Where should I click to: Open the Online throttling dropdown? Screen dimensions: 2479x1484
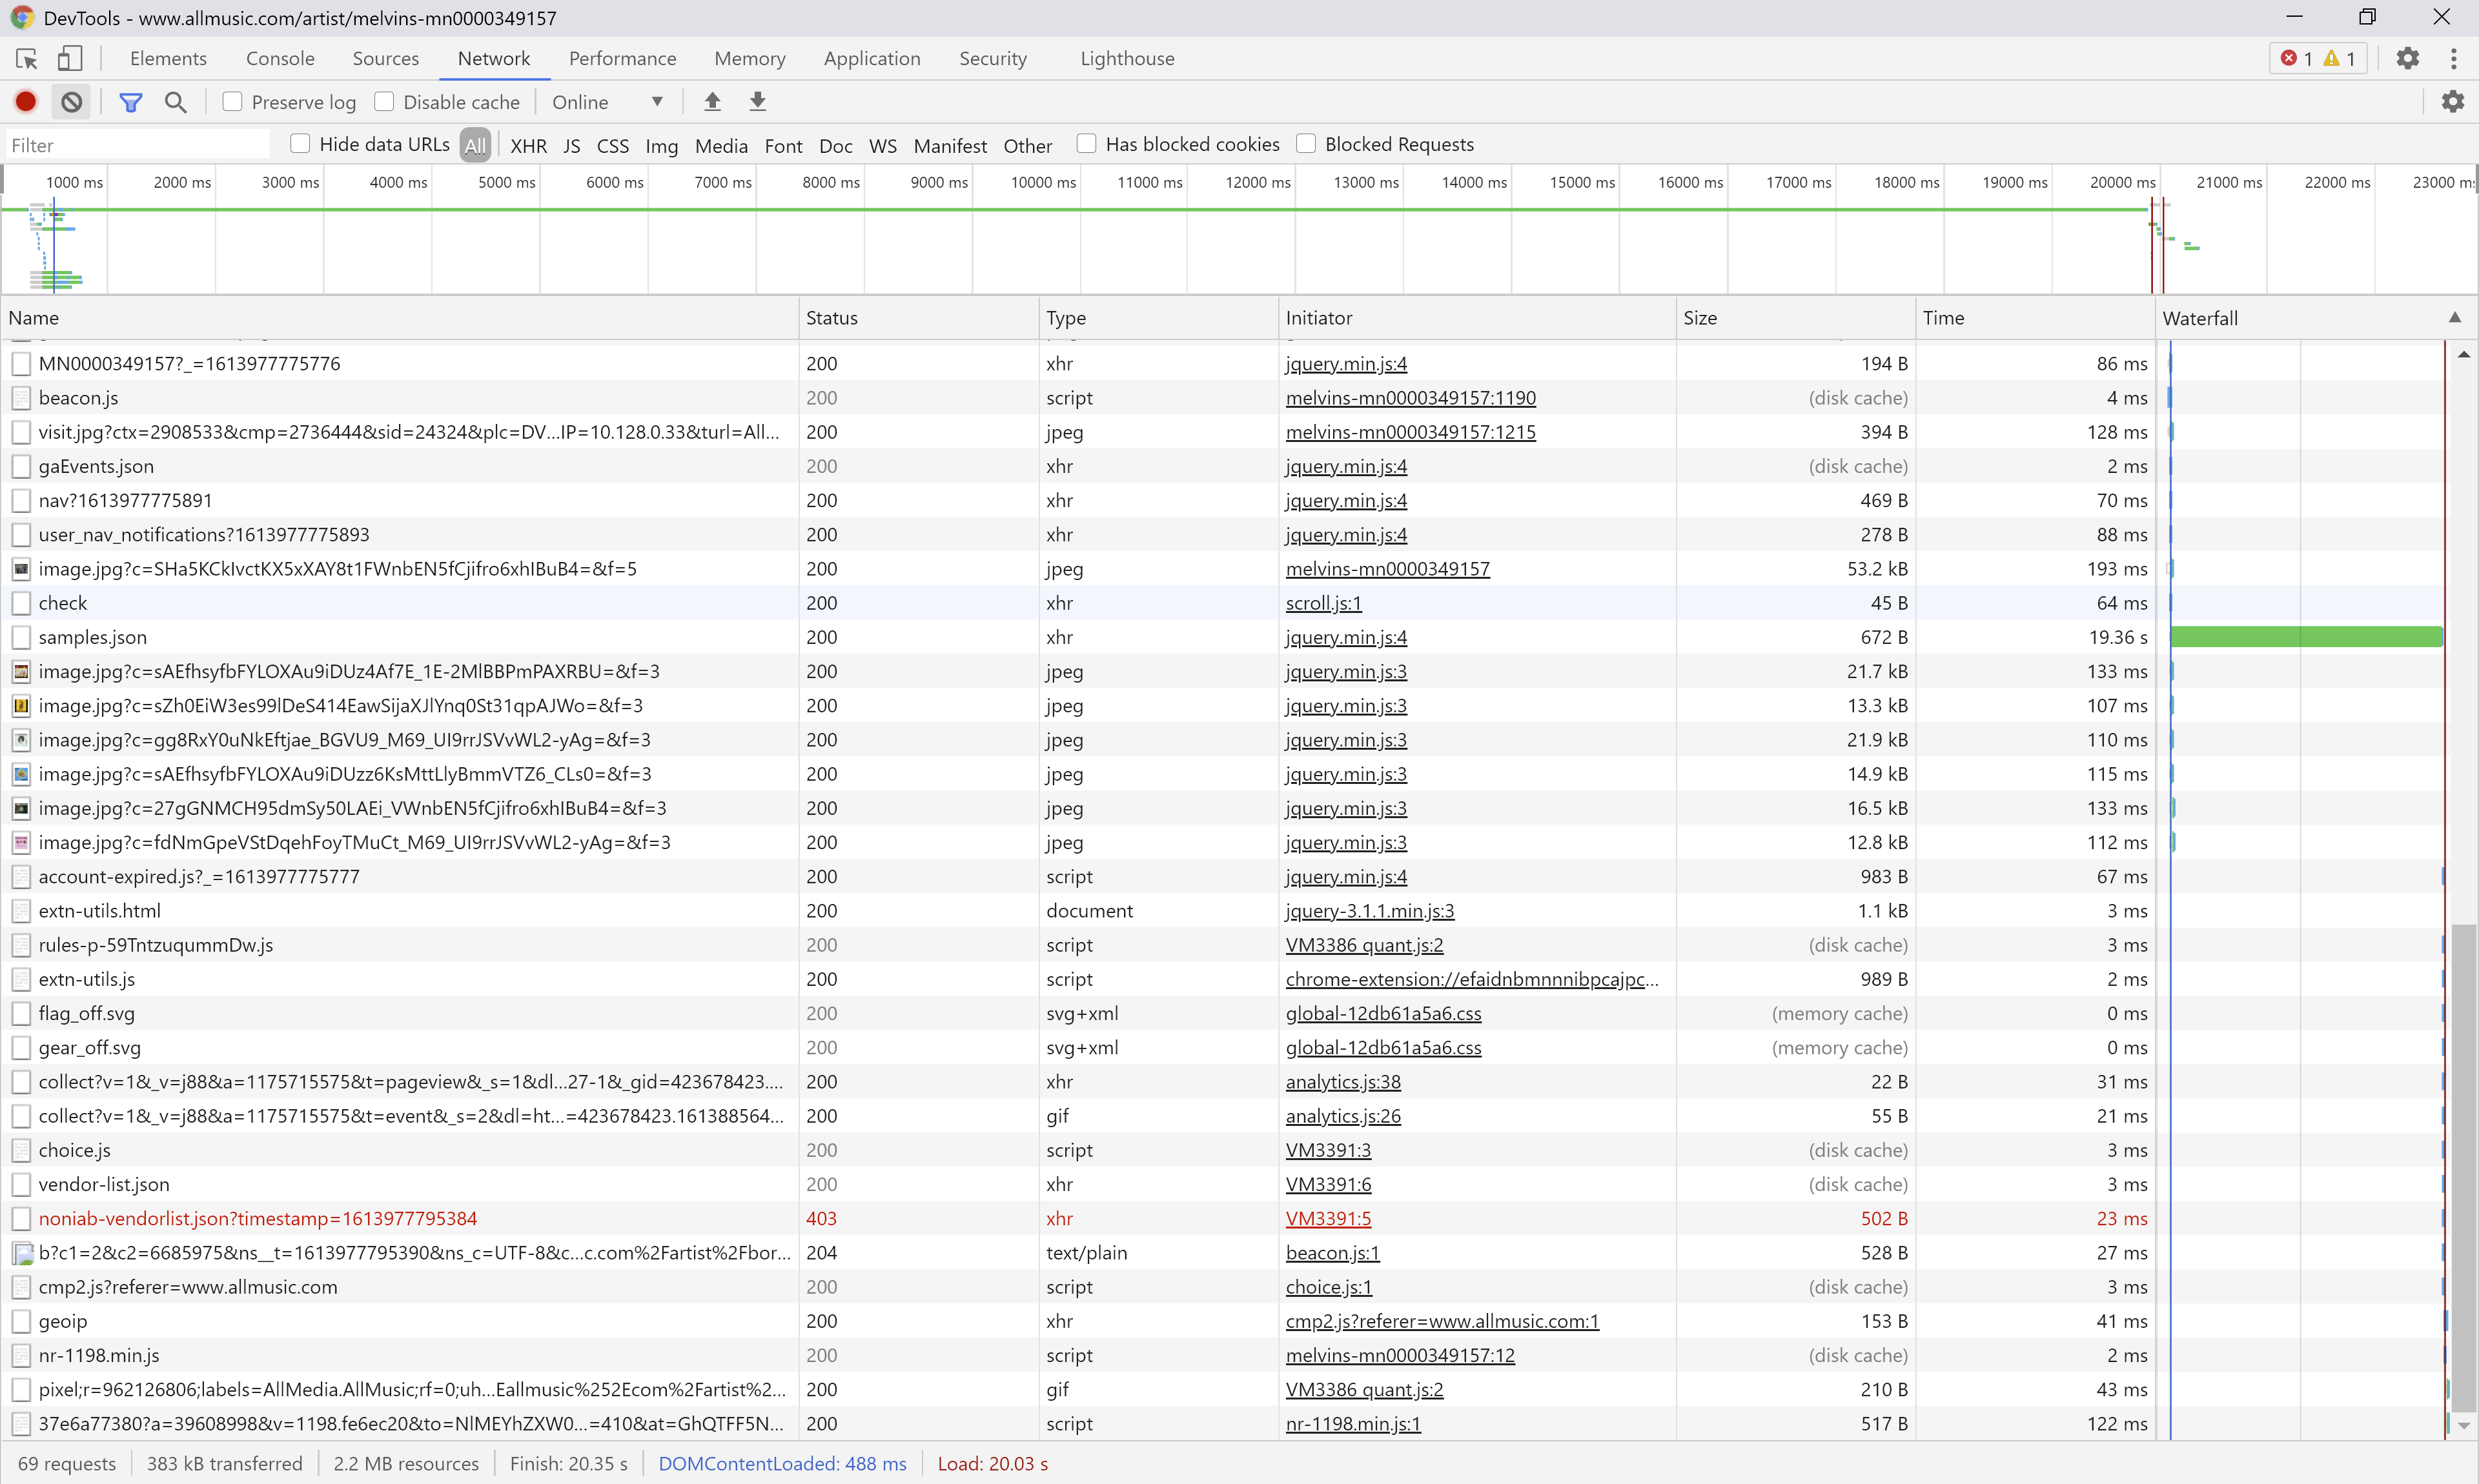(607, 101)
